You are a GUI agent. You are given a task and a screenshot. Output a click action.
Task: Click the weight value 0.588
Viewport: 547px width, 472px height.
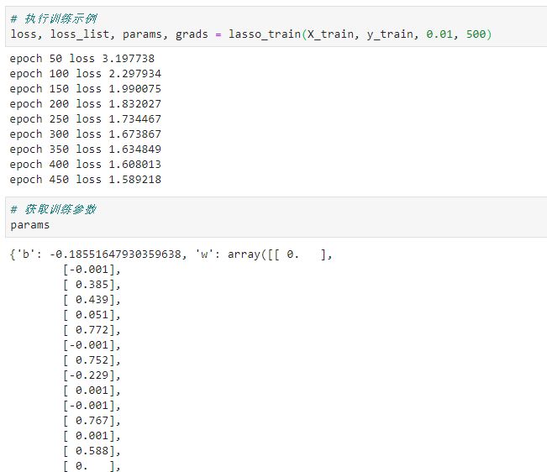92,451
